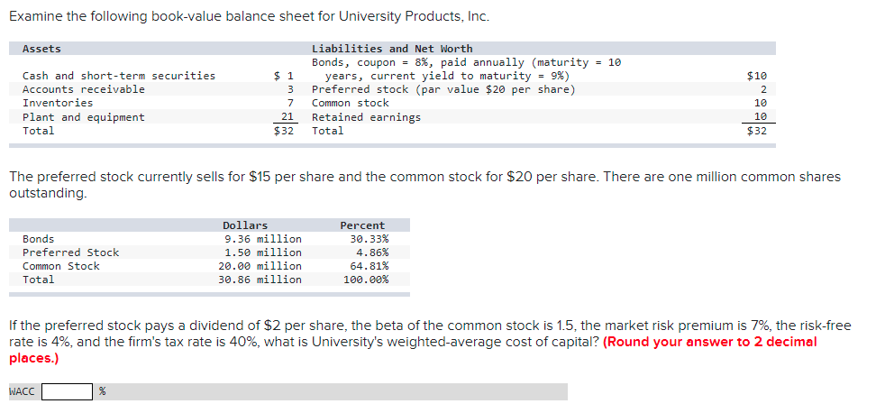Click the $32 total assets value
The width and height of the screenshot is (876, 413).
(x=284, y=131)
